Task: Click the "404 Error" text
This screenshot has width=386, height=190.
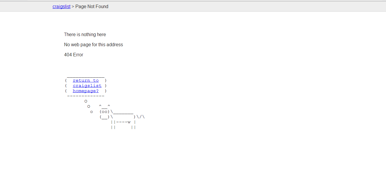Action: [x=74, y=55]
